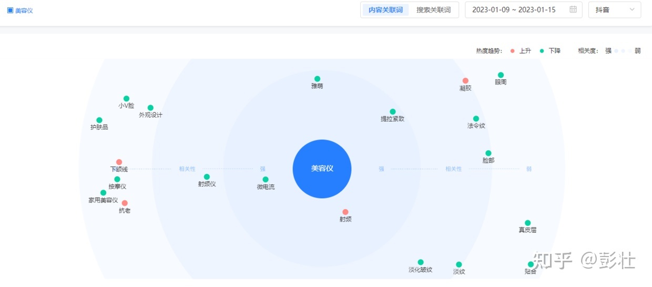
Task: Select the 抗老 rising-trend node
Action: click(125, 203)
